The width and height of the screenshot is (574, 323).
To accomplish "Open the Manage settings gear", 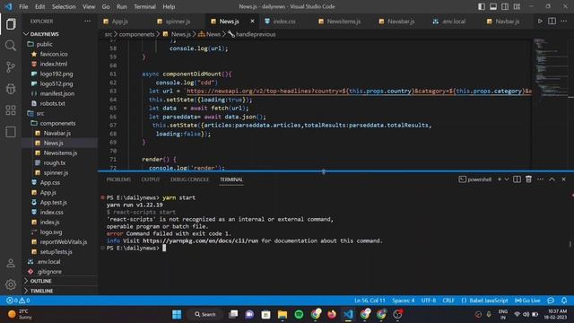I will [11, 284].
